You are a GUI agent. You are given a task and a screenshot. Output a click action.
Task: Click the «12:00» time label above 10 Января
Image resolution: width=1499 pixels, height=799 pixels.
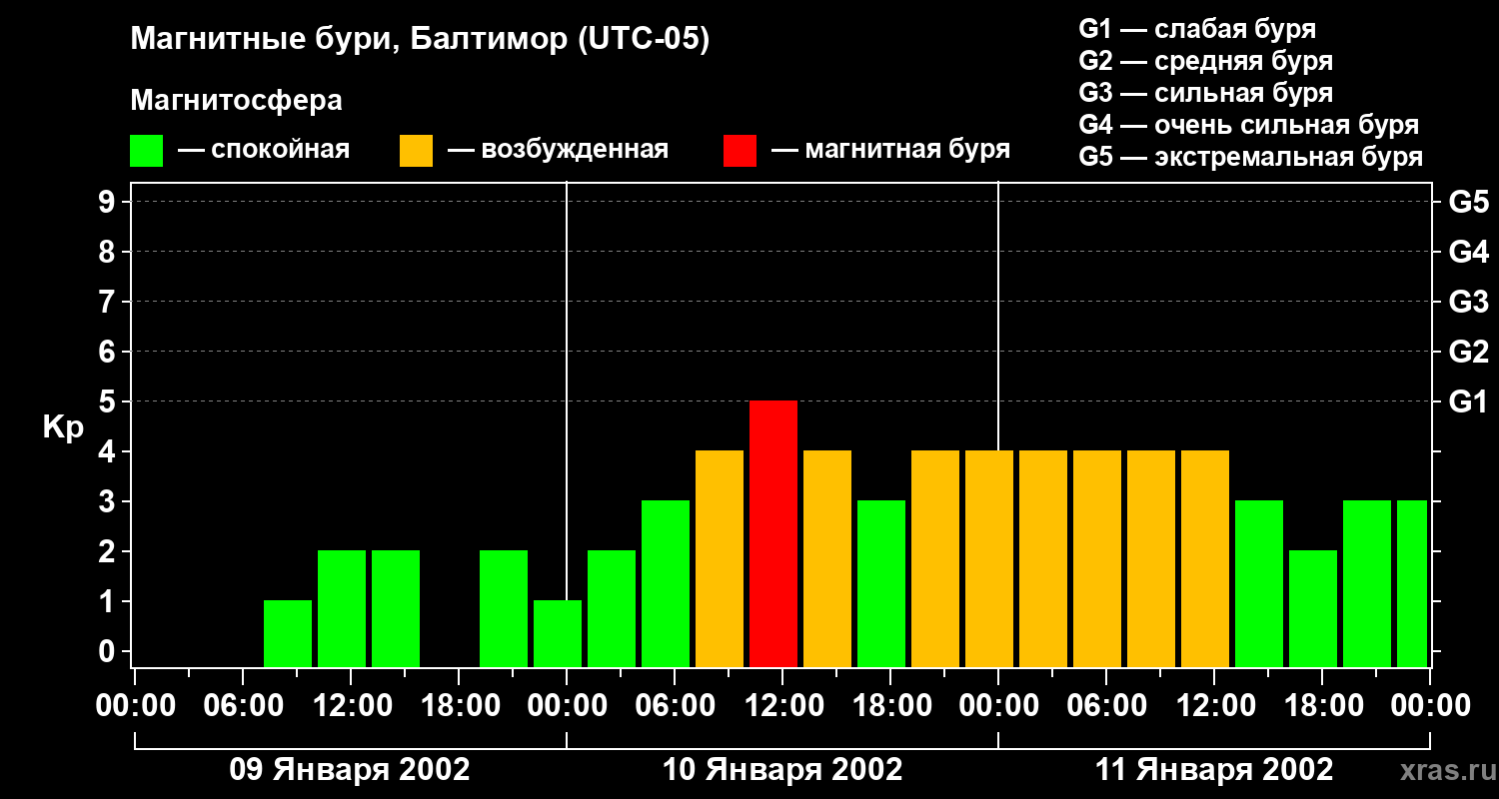pyautogui.click(x=782, y=705)
